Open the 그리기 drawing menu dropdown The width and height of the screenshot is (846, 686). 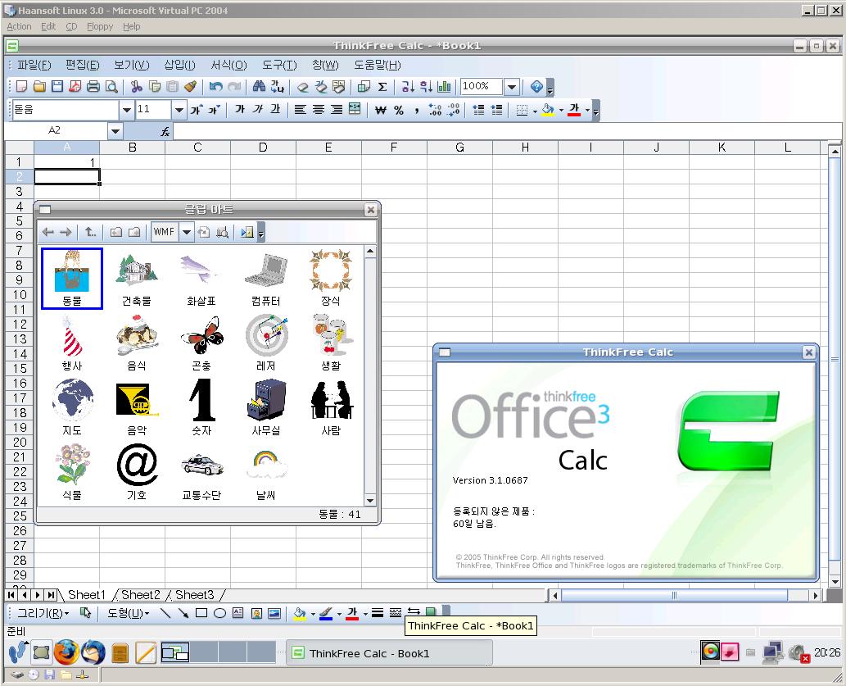click(x=43, y=613)
